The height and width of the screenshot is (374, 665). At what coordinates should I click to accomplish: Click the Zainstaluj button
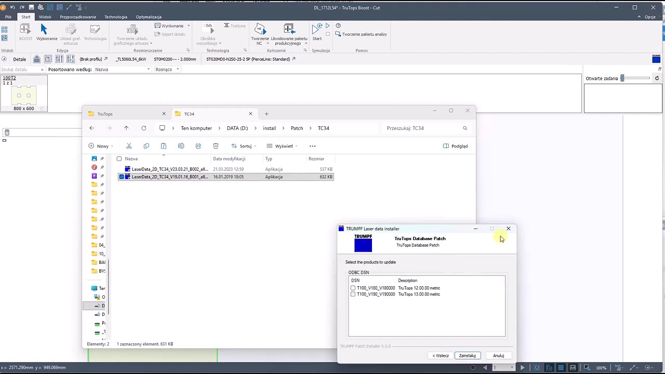(x=468, y=356)
